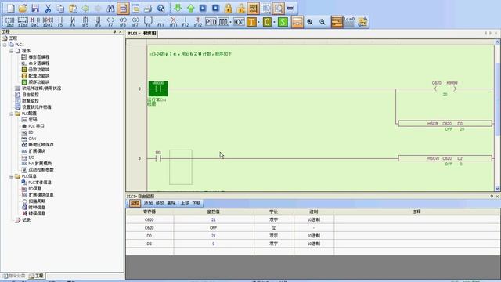Insert output coil F7

(110, 22)
